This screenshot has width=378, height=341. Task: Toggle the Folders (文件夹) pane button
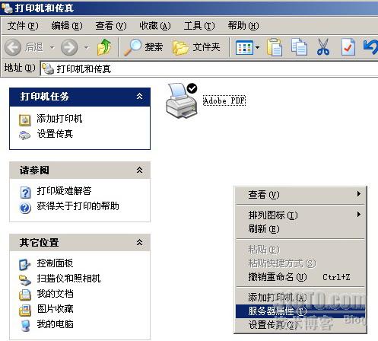(x=196, y=47)
